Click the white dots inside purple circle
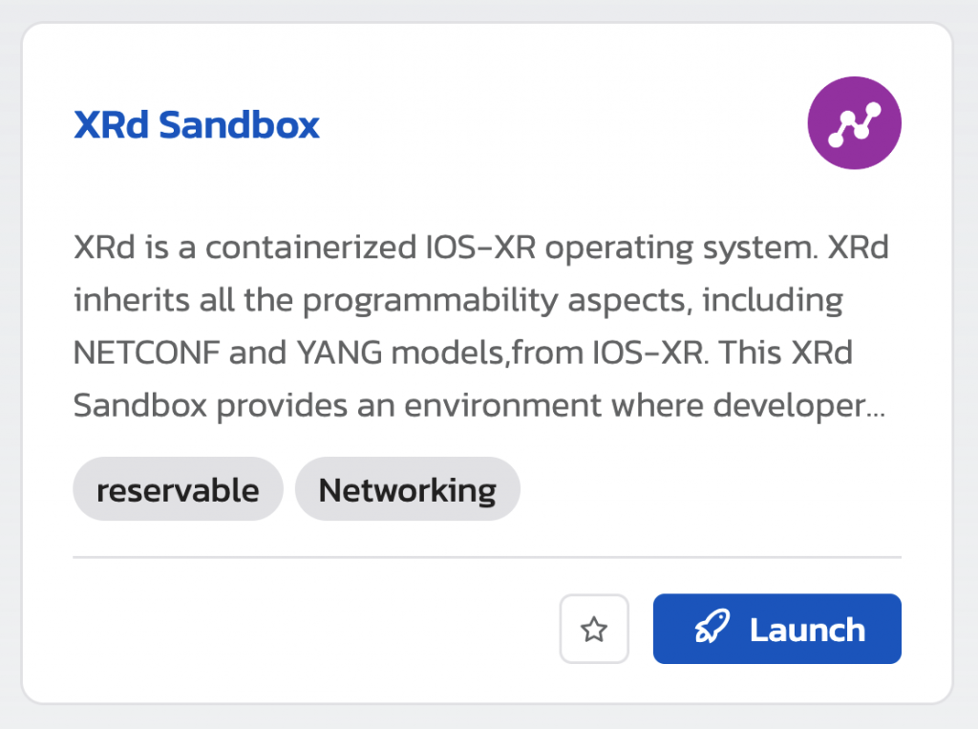The height and width of the screenshot is (729, 978). coord(854,124)
